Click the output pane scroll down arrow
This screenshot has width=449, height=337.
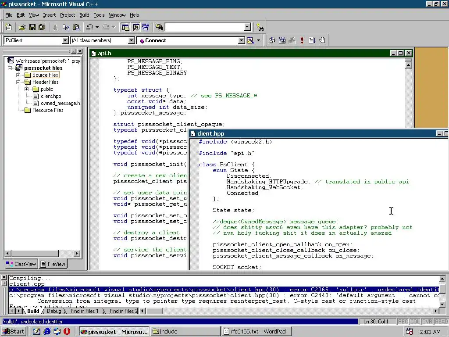[442, 305]
